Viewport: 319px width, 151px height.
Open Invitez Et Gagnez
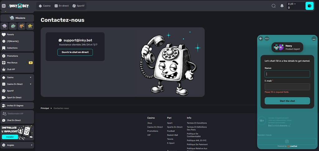tap(17, 106)
